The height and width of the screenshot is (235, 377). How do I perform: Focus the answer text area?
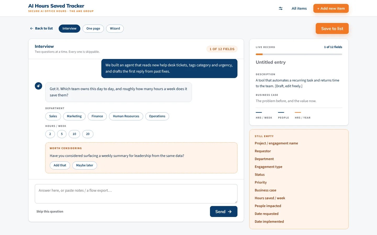tap(136, 194)
